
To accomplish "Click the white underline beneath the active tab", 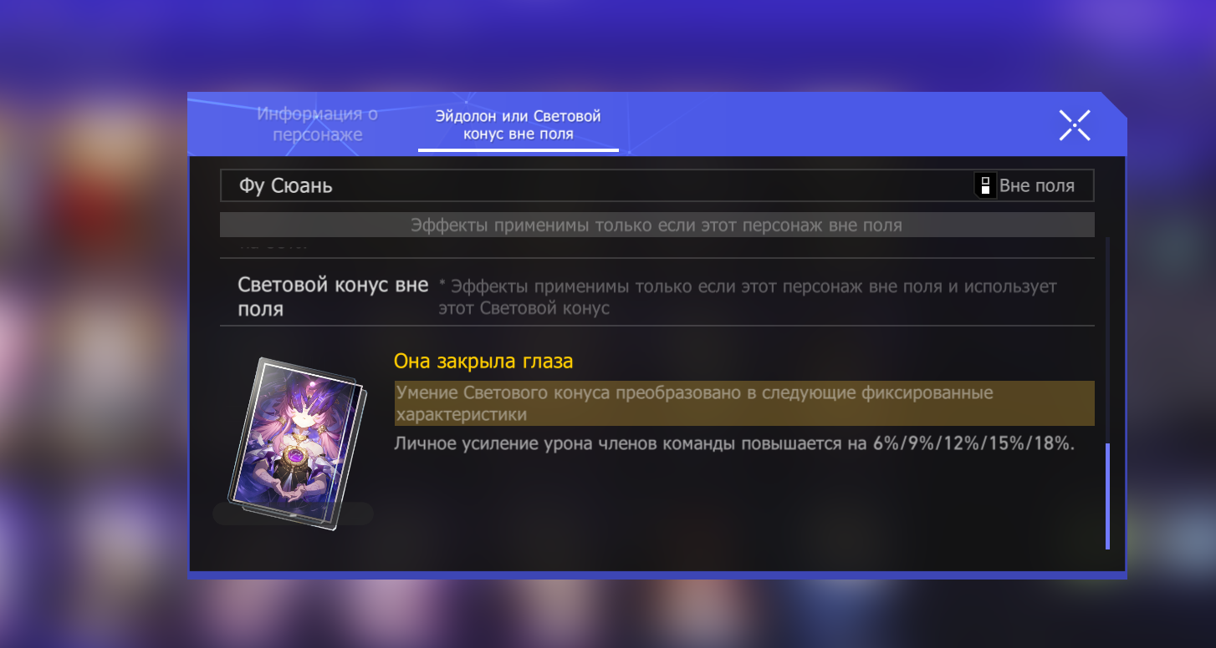I will 519,150.
